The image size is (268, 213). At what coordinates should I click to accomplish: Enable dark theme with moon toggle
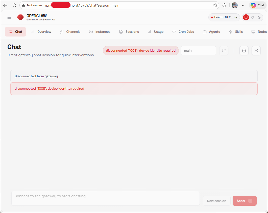pos(259,17)
